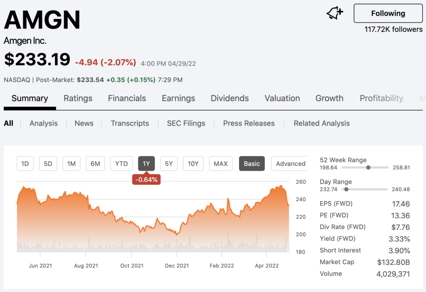Screen dimensions: 426x292
Task: Click the AMGN ticker heading
Action: (x=42, y=20)
